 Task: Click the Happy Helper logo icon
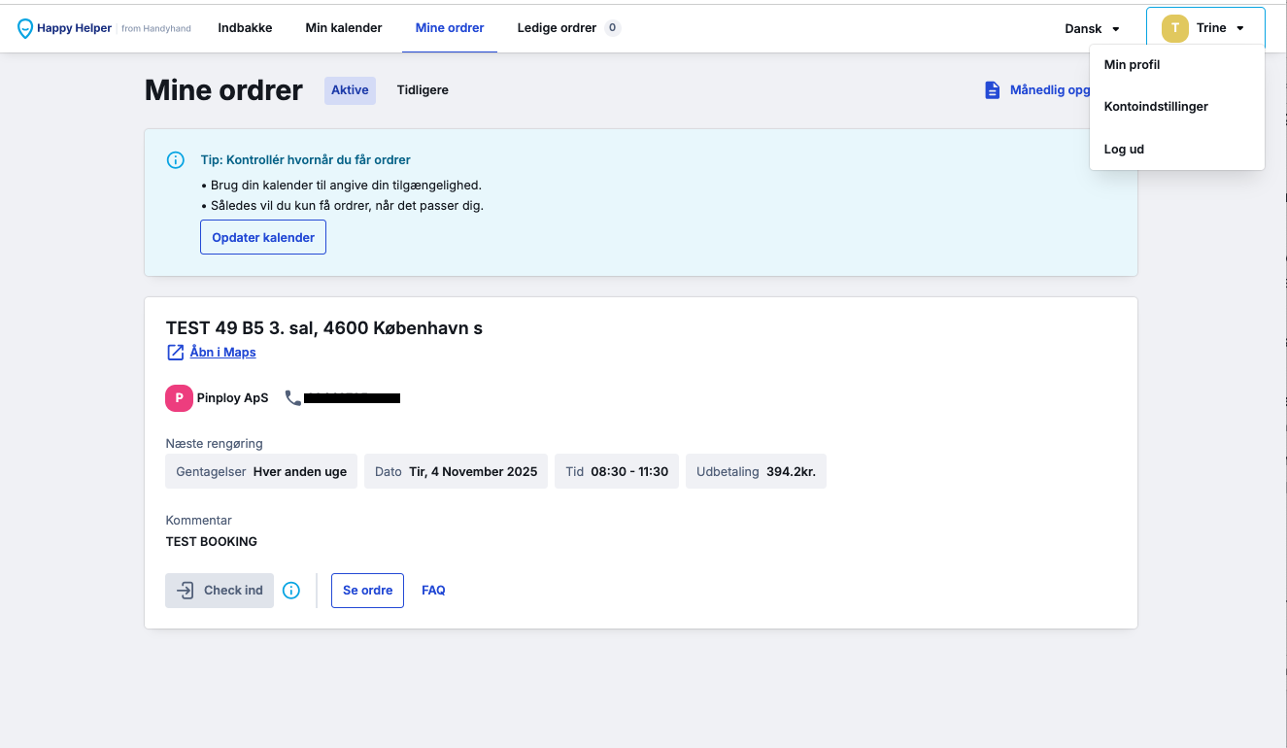pos(25,29)
